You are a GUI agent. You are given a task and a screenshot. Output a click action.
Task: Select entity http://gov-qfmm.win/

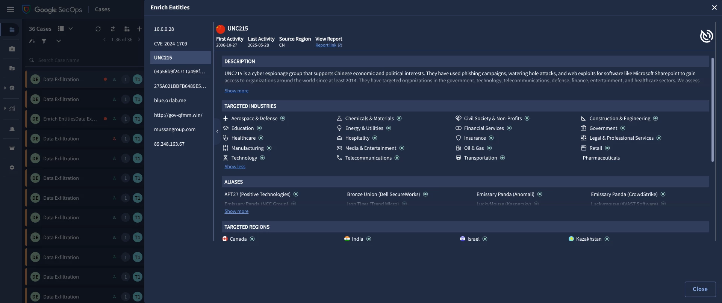181,115
